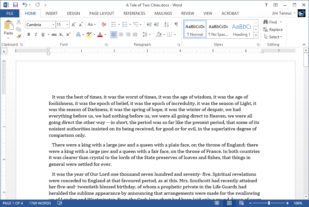Toggle Bold formatting
Screen dimensions: 309x207
29,34
